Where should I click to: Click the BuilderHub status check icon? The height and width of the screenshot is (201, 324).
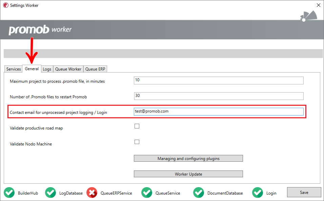[9, 193]
